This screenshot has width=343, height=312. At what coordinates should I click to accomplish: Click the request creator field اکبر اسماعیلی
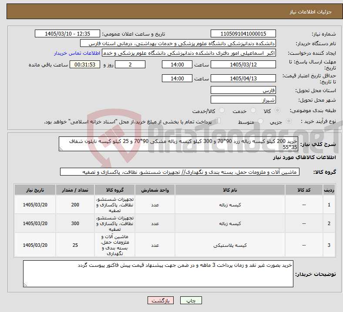188,53
